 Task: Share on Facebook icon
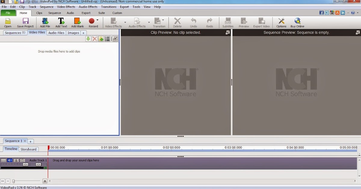pyautogui.click(x=322, y=13)
